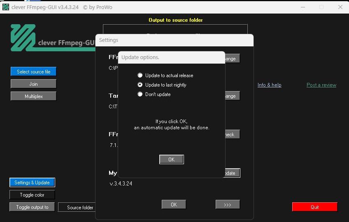Image resolution: width=349 pixels, height=222 pixels.
Task: Close the clever FFmpeg-GUI window
Action: click(x=340, y=7)
